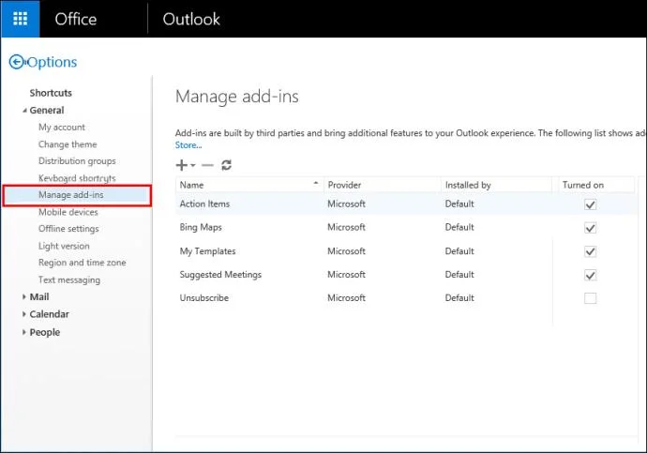Sort by Name using the sort arrow

(316, 183)
